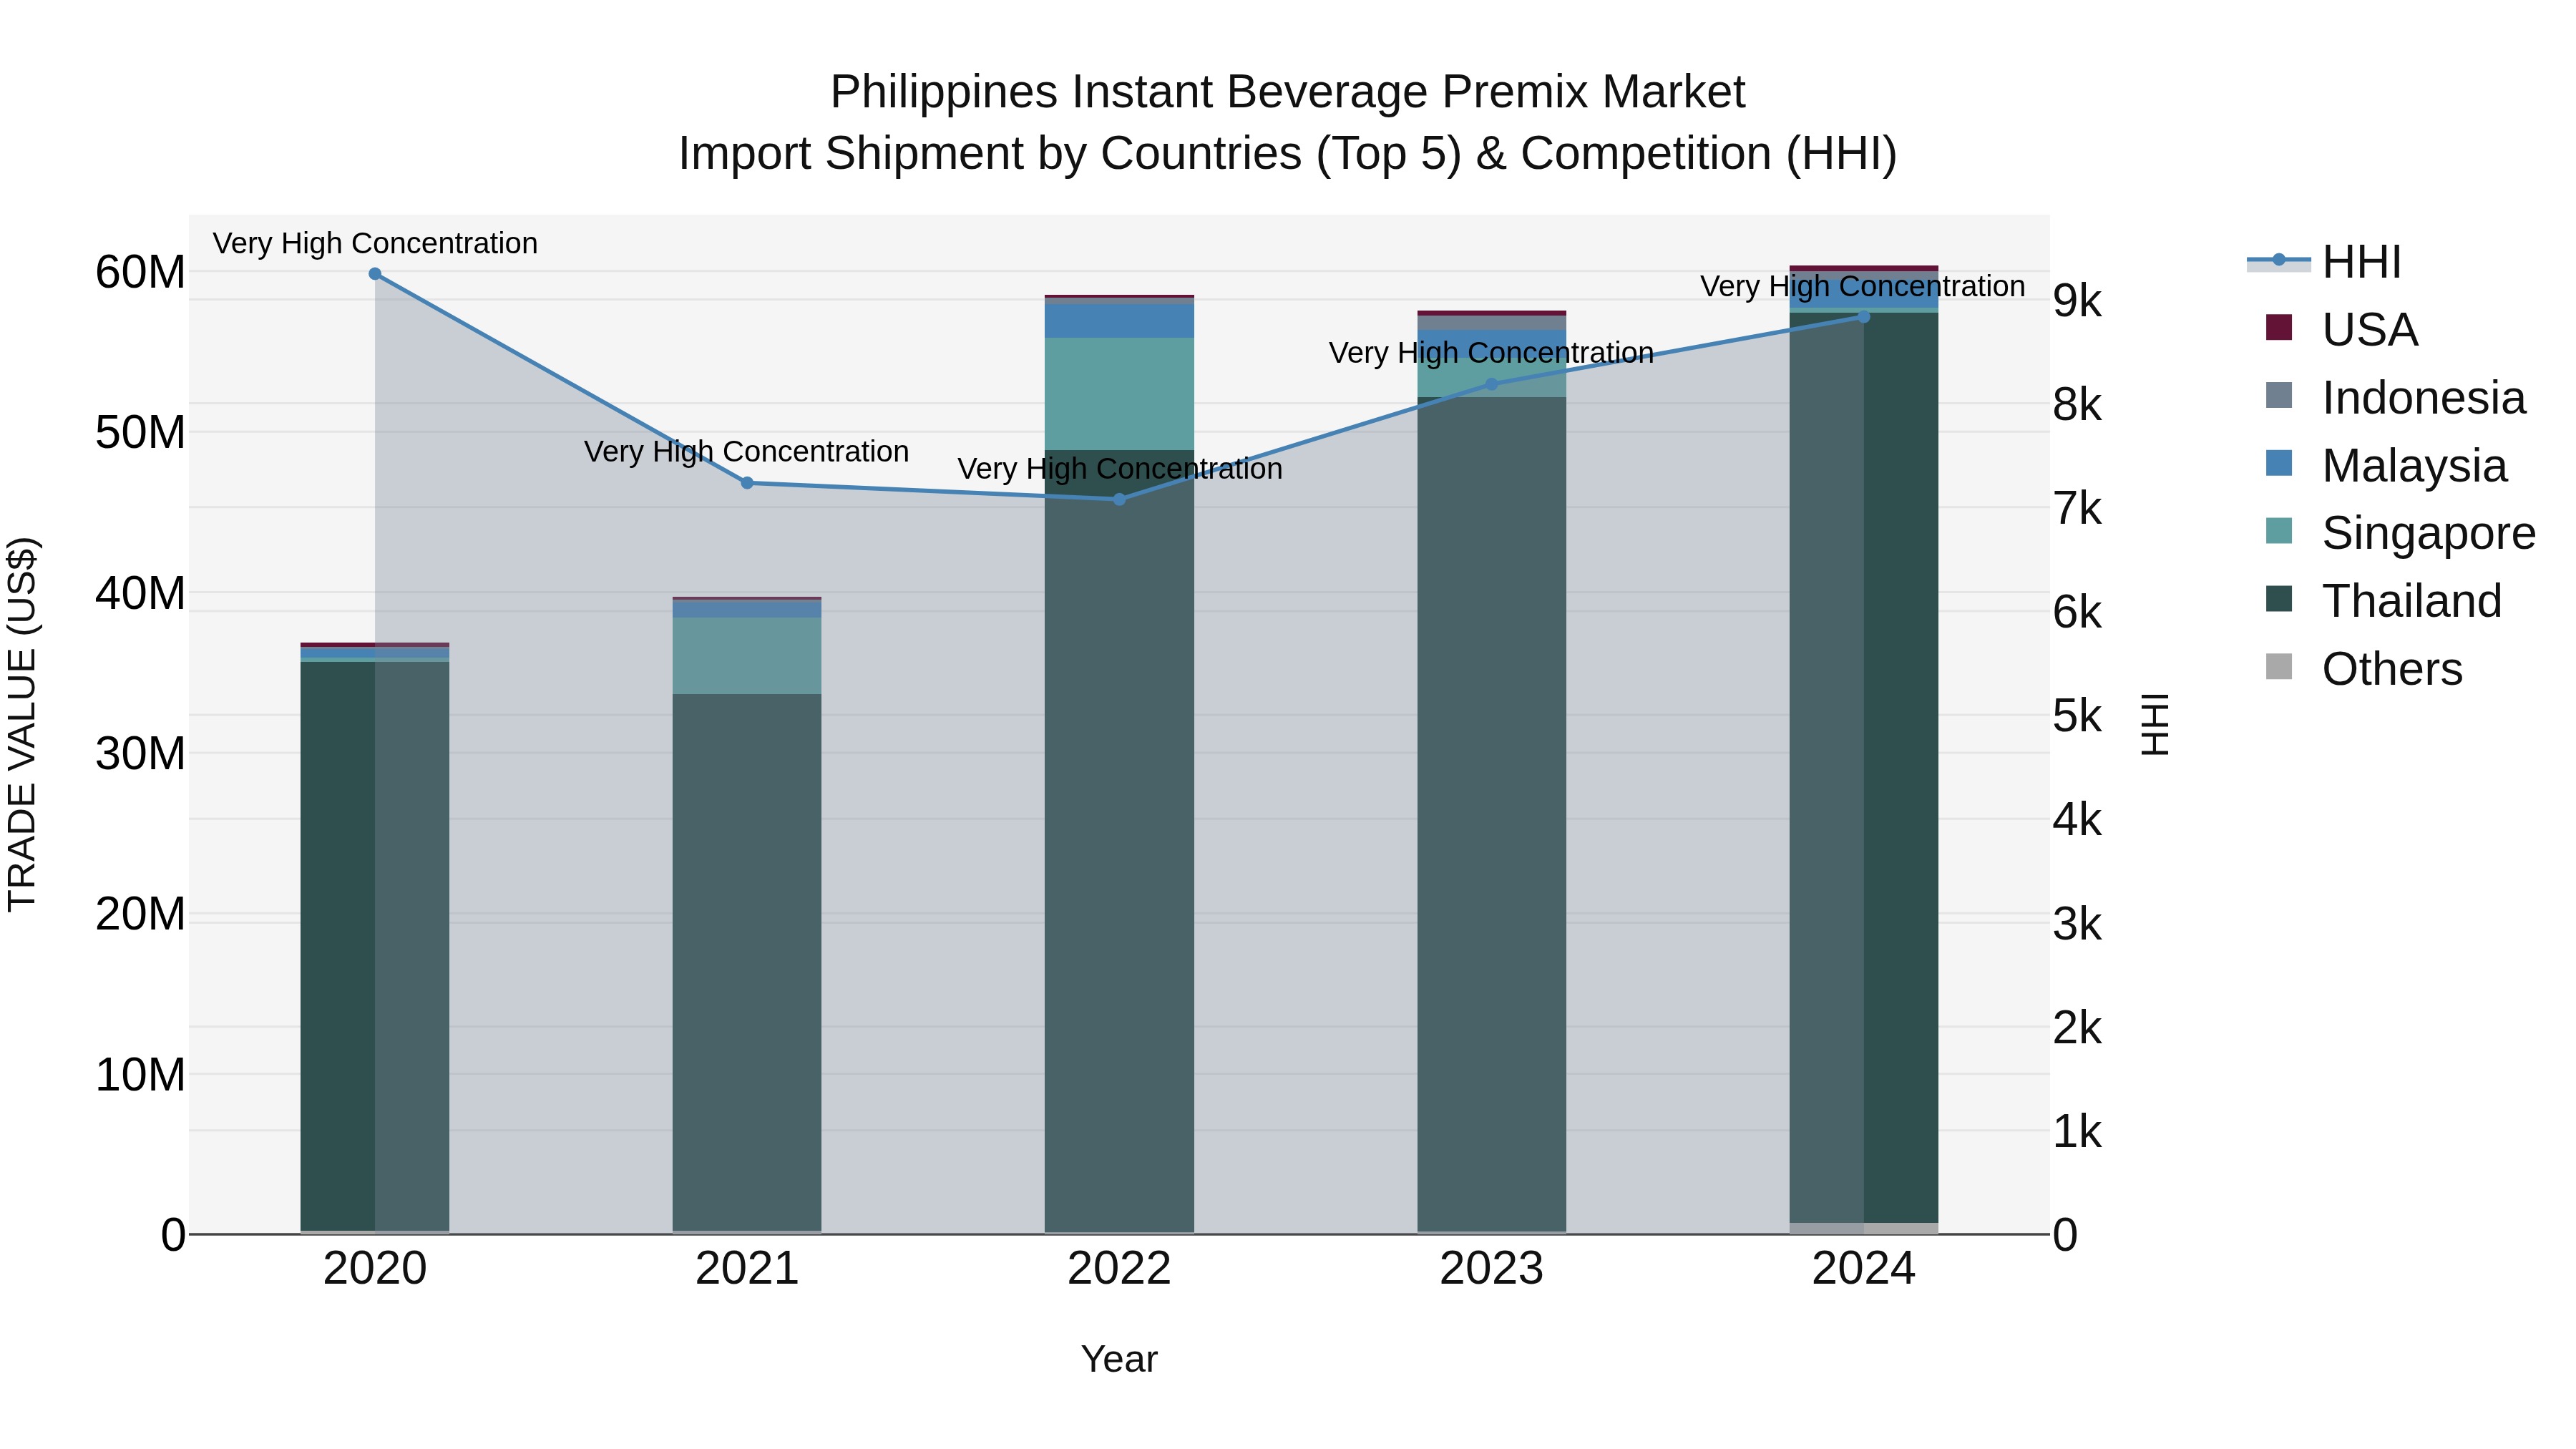Click the 2023 Thailand bar segment

[x=1492, y=814]
